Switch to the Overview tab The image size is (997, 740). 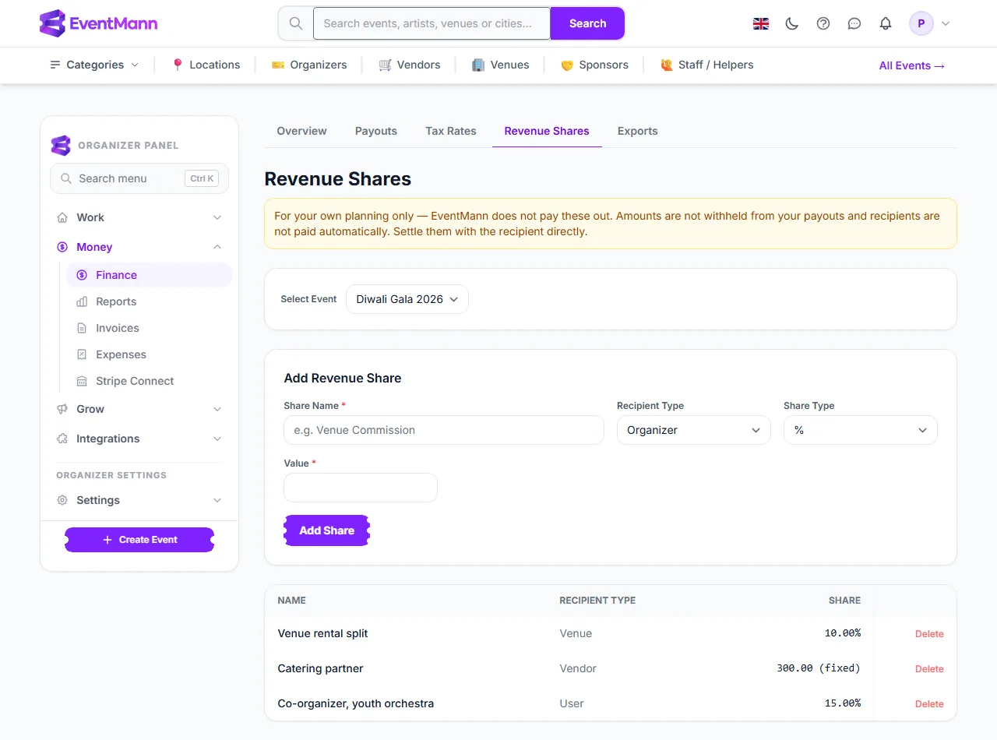coord(301,131)
